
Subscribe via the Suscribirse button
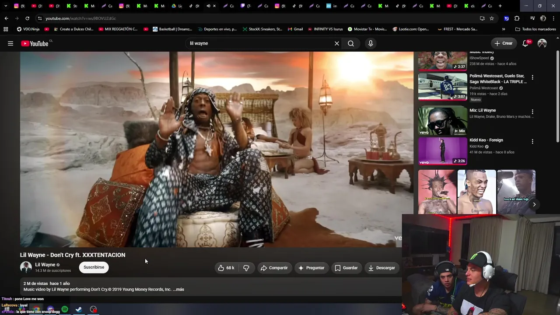point(94,267)
